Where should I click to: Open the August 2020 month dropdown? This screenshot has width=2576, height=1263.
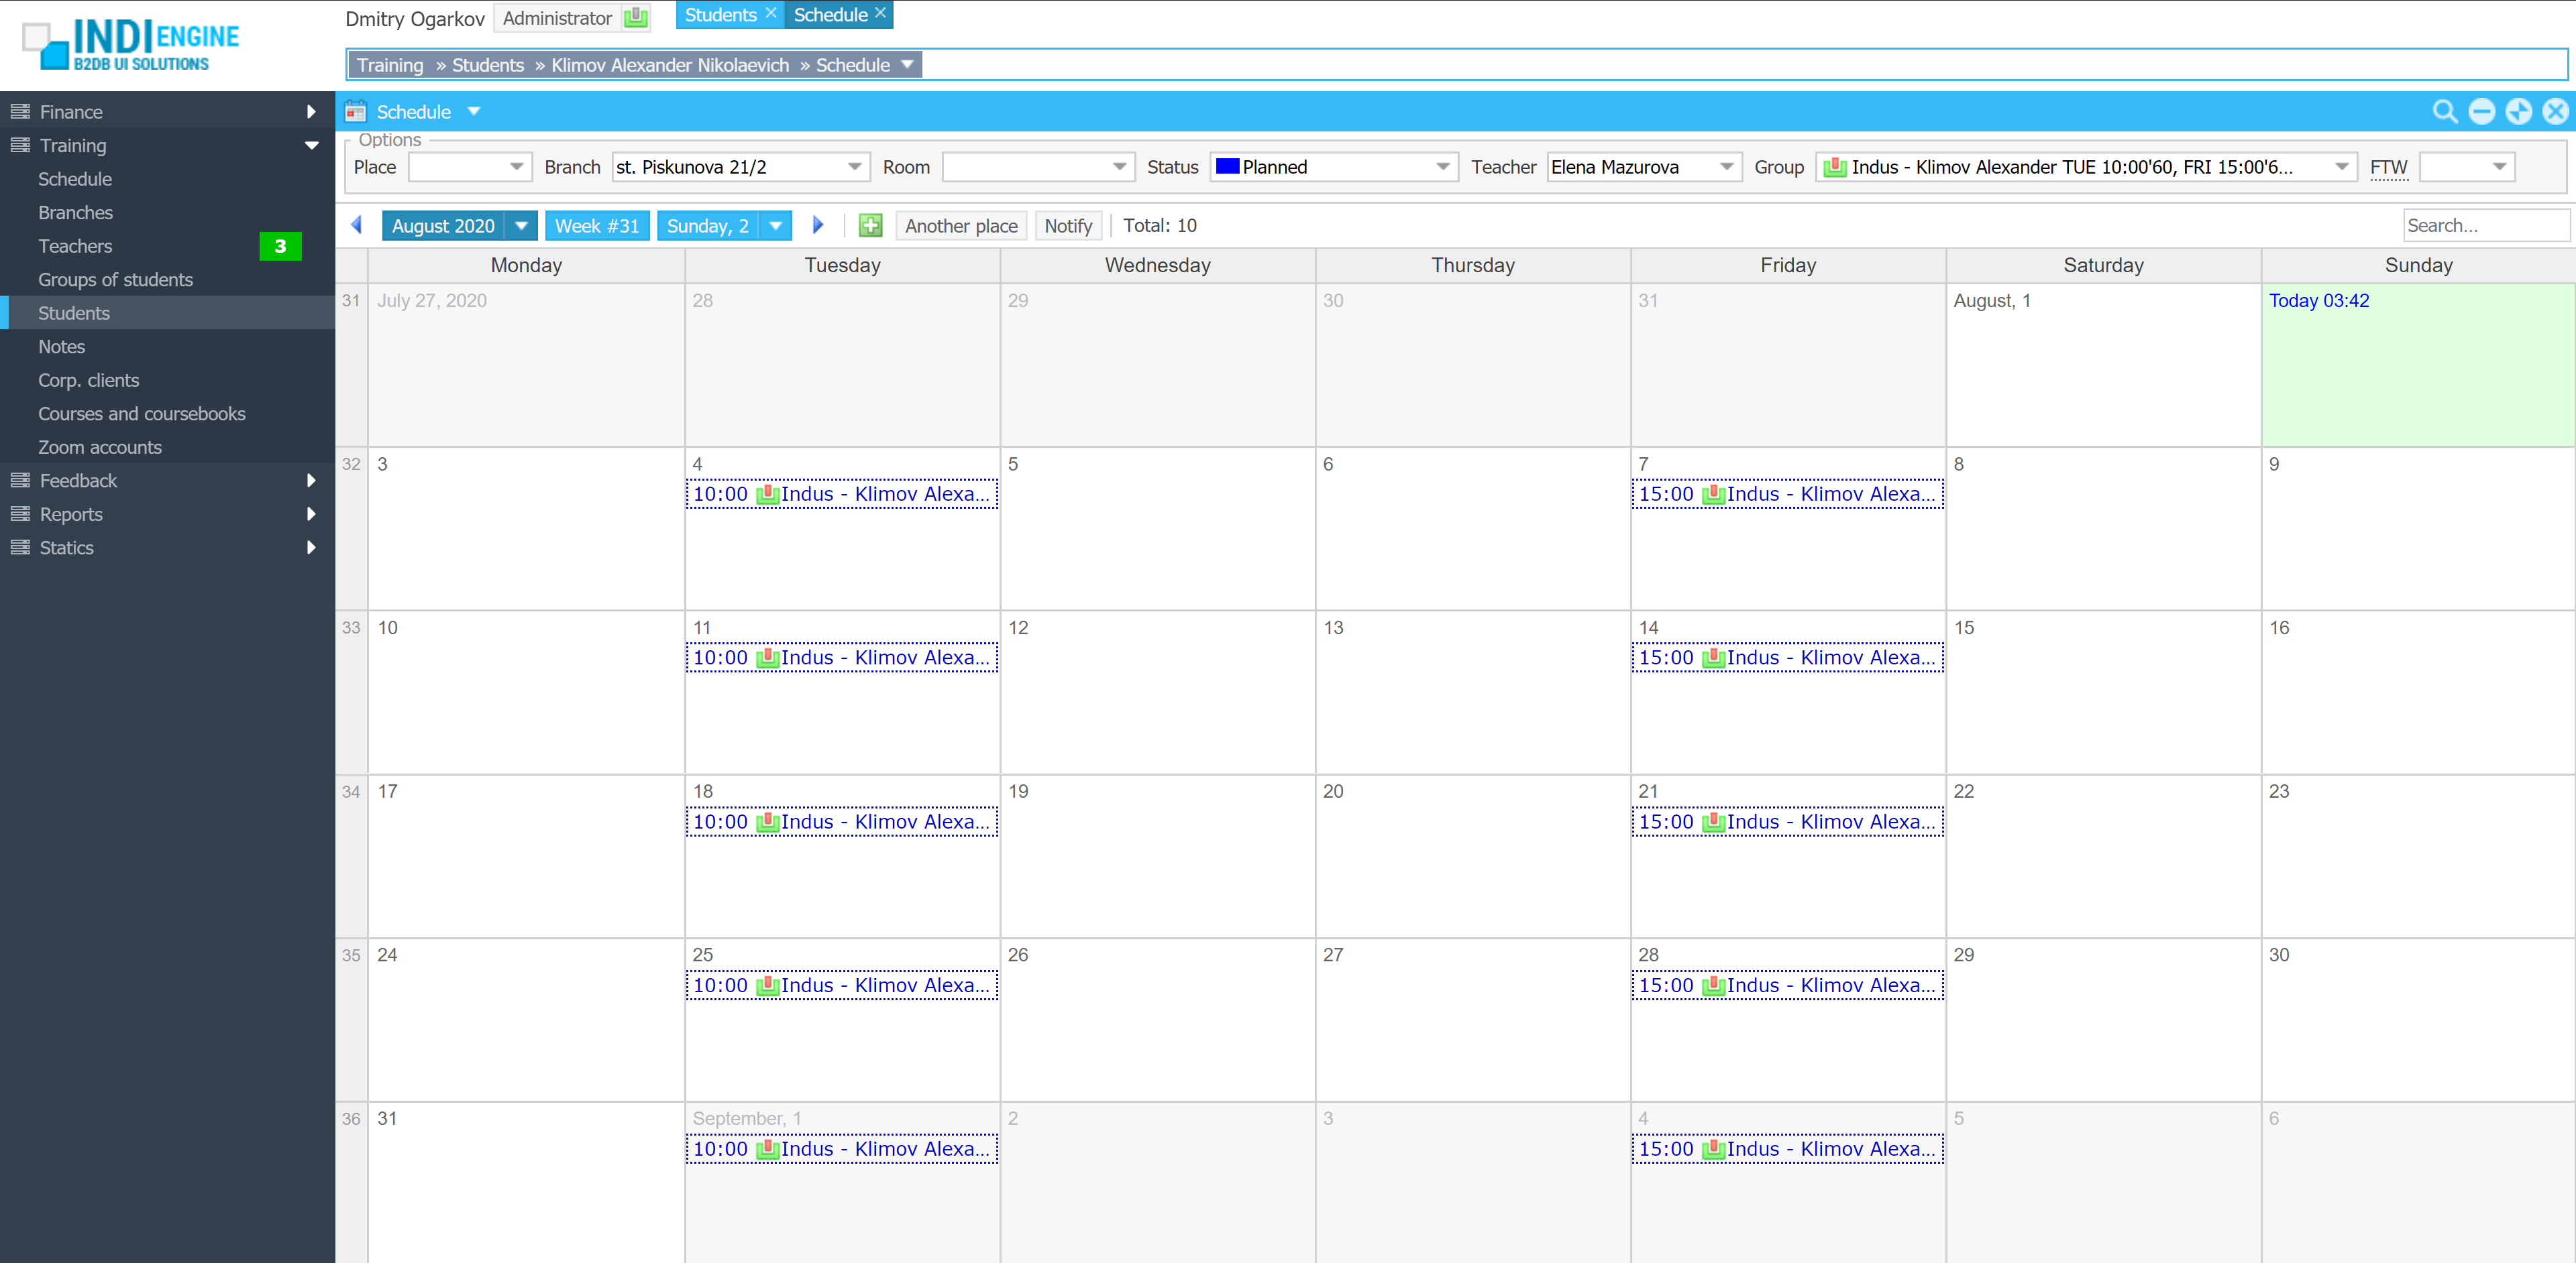click(x=521, y=226)
